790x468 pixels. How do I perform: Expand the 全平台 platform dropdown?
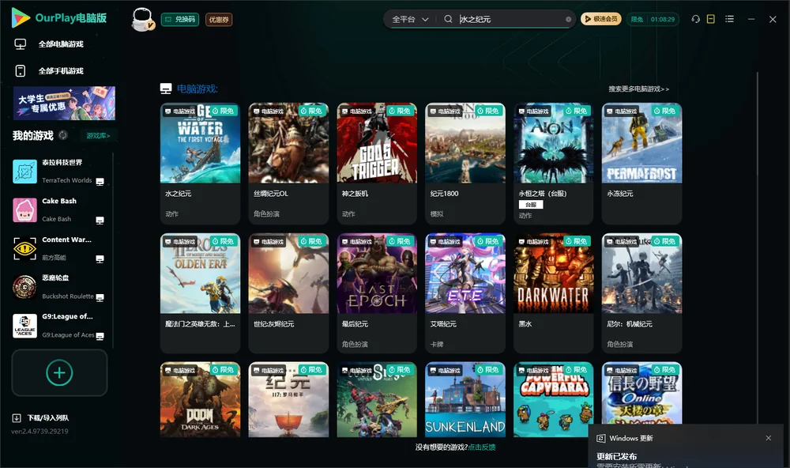click(x=410, y=19)
